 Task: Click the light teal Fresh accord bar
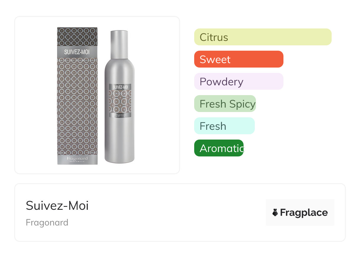click(224, 126)
